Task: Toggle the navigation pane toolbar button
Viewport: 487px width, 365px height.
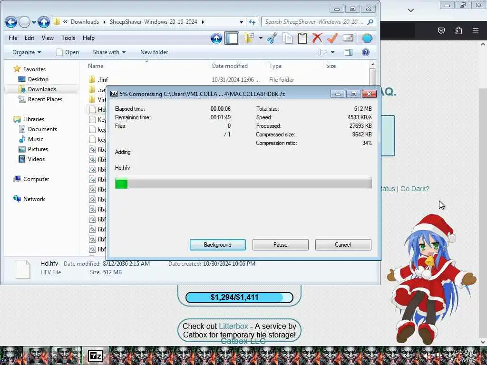Action: point(232,38)
